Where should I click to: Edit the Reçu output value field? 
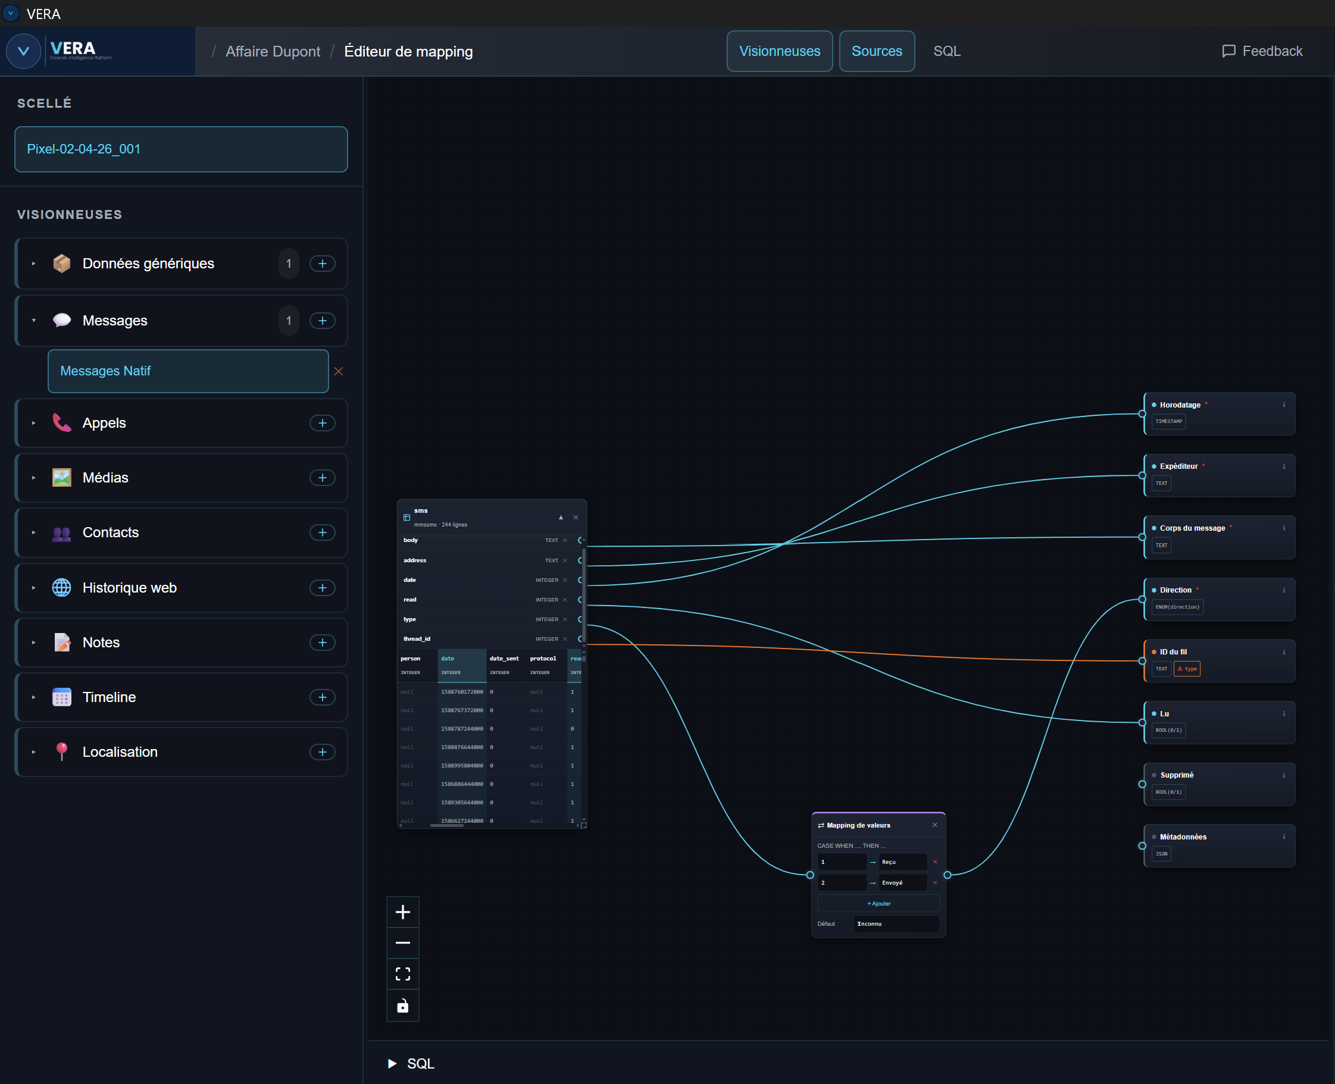pyautogui.click(x=903, y=862)
